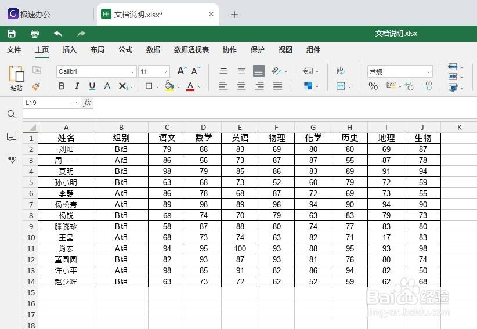Go to the 极速办公 home tab

tap(29, 14)
